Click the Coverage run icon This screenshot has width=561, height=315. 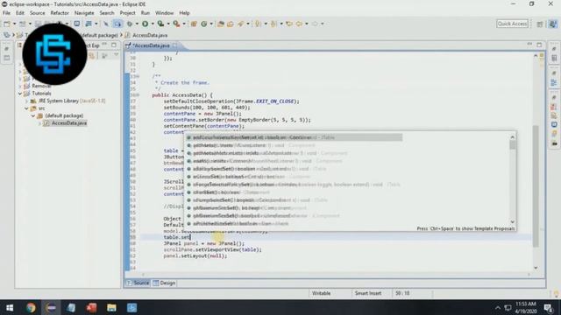click(160, 24)
